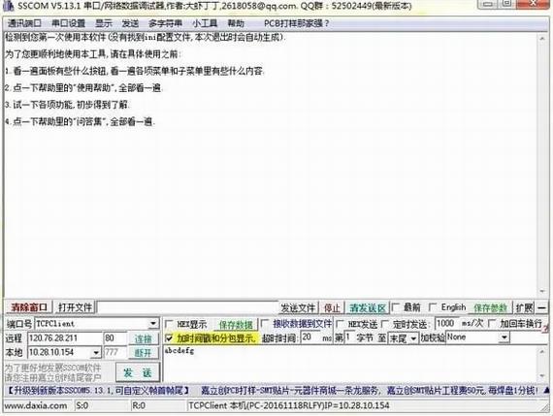The width and height of the screenshot is (553, 416).
Task: Click the 连接 connect button
Action: (143, 338)
